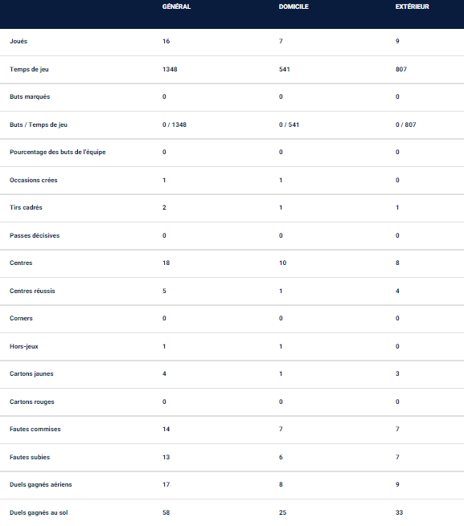The height and width of the screenshot is (526, 464).
Task: Select the Corners row label
Action: click(x=21, y=318)
